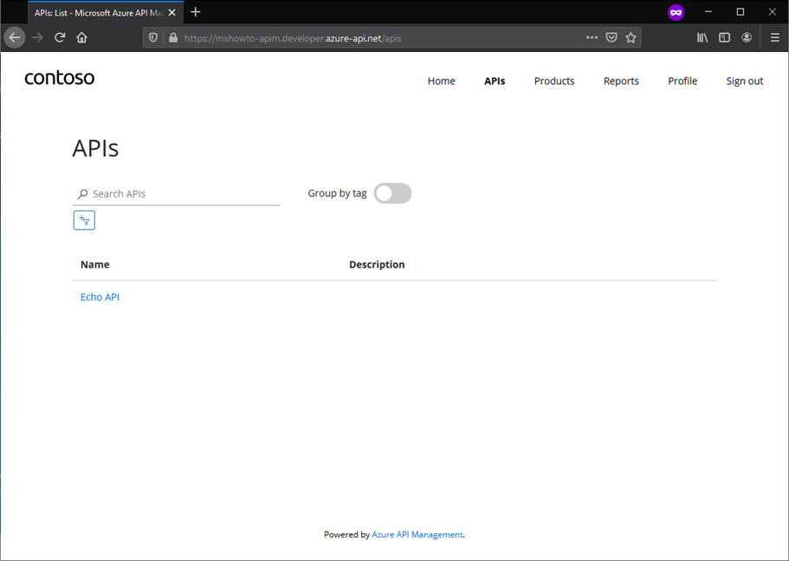Image resolution: width=789 pixels, height=561 pixels.
Task: Click Sign out in the navigation
Action: pos(744,81)
